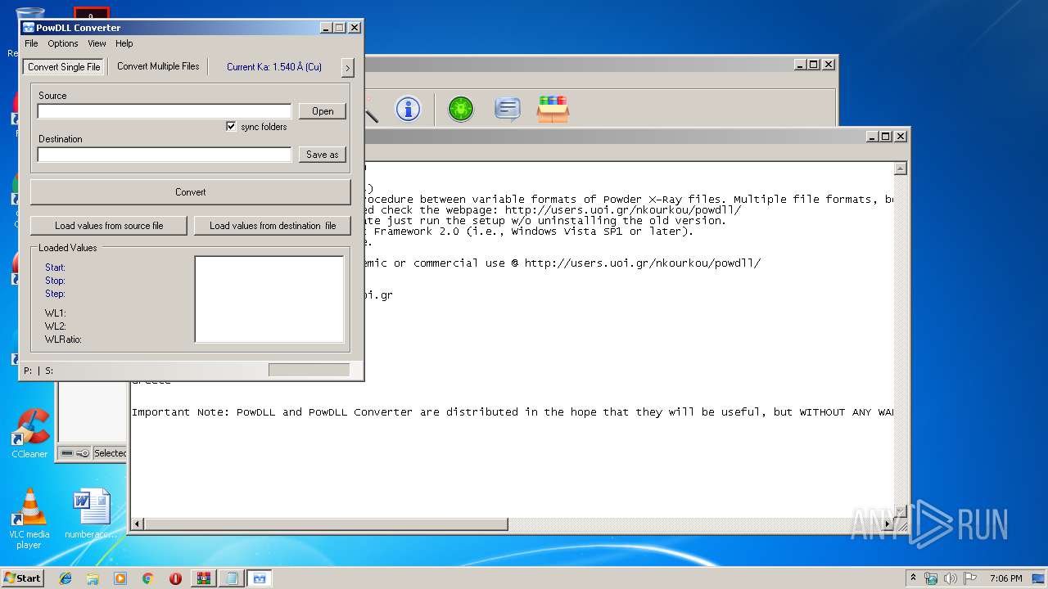Click the PowDLL Converter title bar icon

[28, 27]
